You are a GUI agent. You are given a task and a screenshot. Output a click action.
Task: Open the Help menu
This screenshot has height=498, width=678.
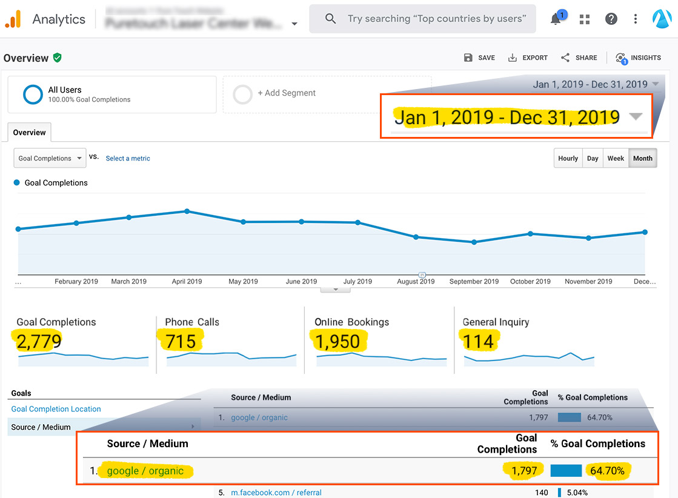(611, 19)
